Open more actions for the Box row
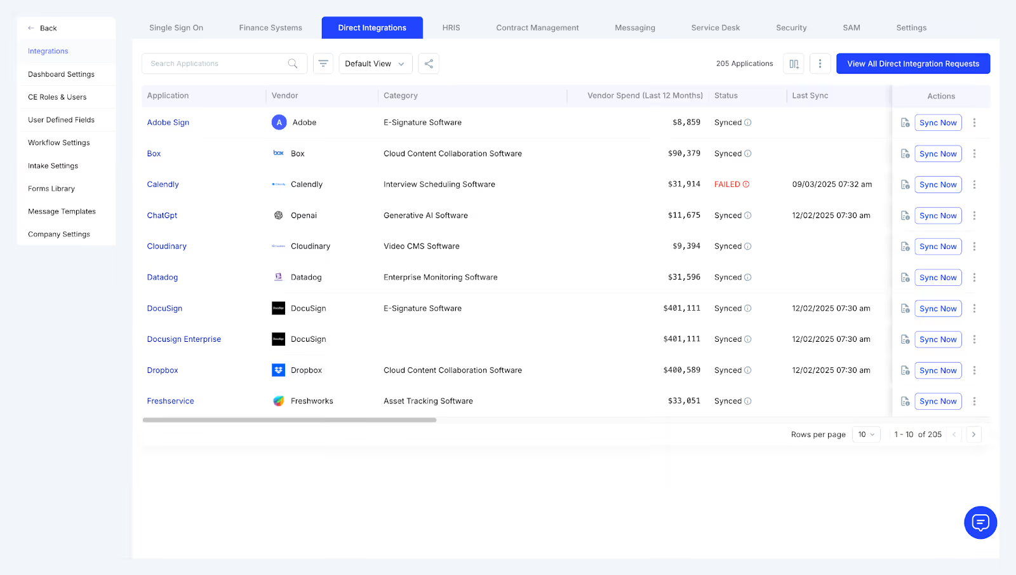Screen dimensions: 1016x575 click(974, 154)
